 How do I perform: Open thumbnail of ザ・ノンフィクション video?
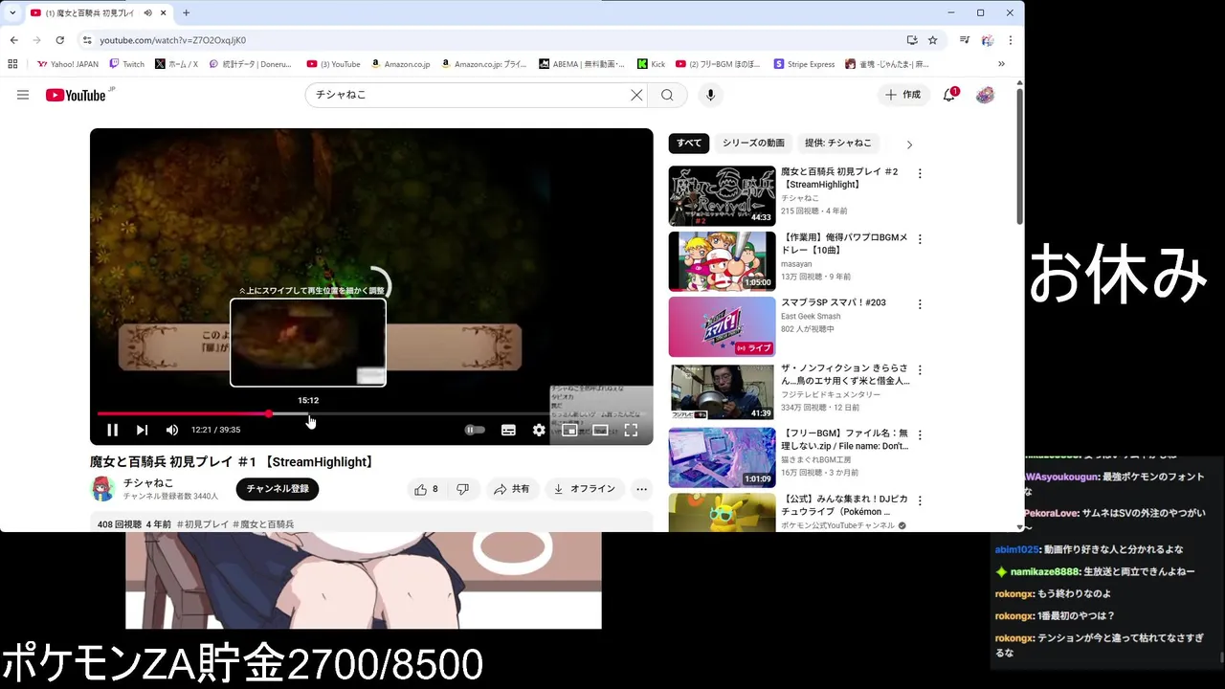[x=722, y=391]
